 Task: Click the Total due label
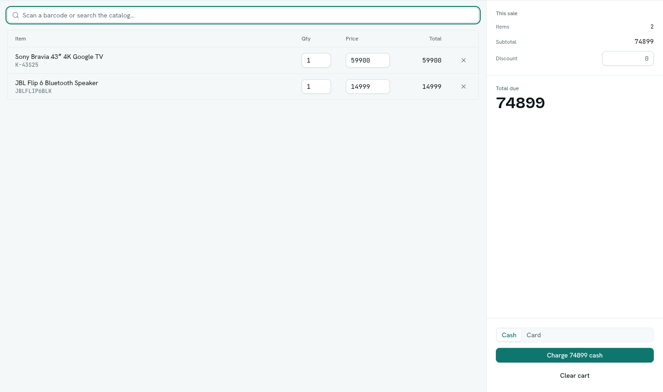click(x=507, y=88)
